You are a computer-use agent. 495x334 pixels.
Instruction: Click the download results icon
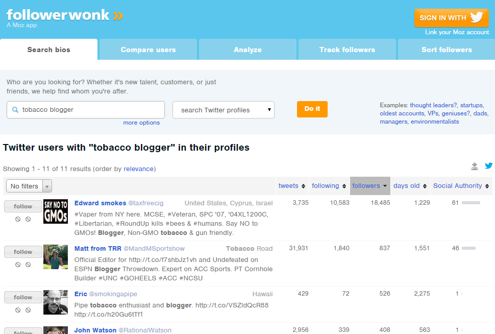(x=475, y=166)
